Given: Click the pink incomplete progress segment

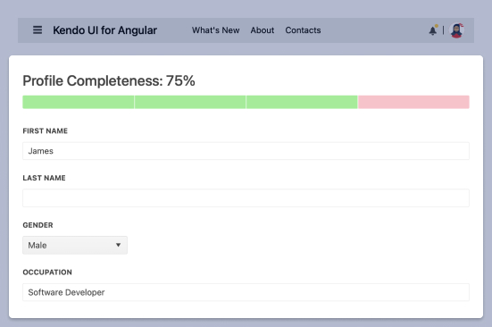Looking at the screenshot, I should click(x=413, y=102).
